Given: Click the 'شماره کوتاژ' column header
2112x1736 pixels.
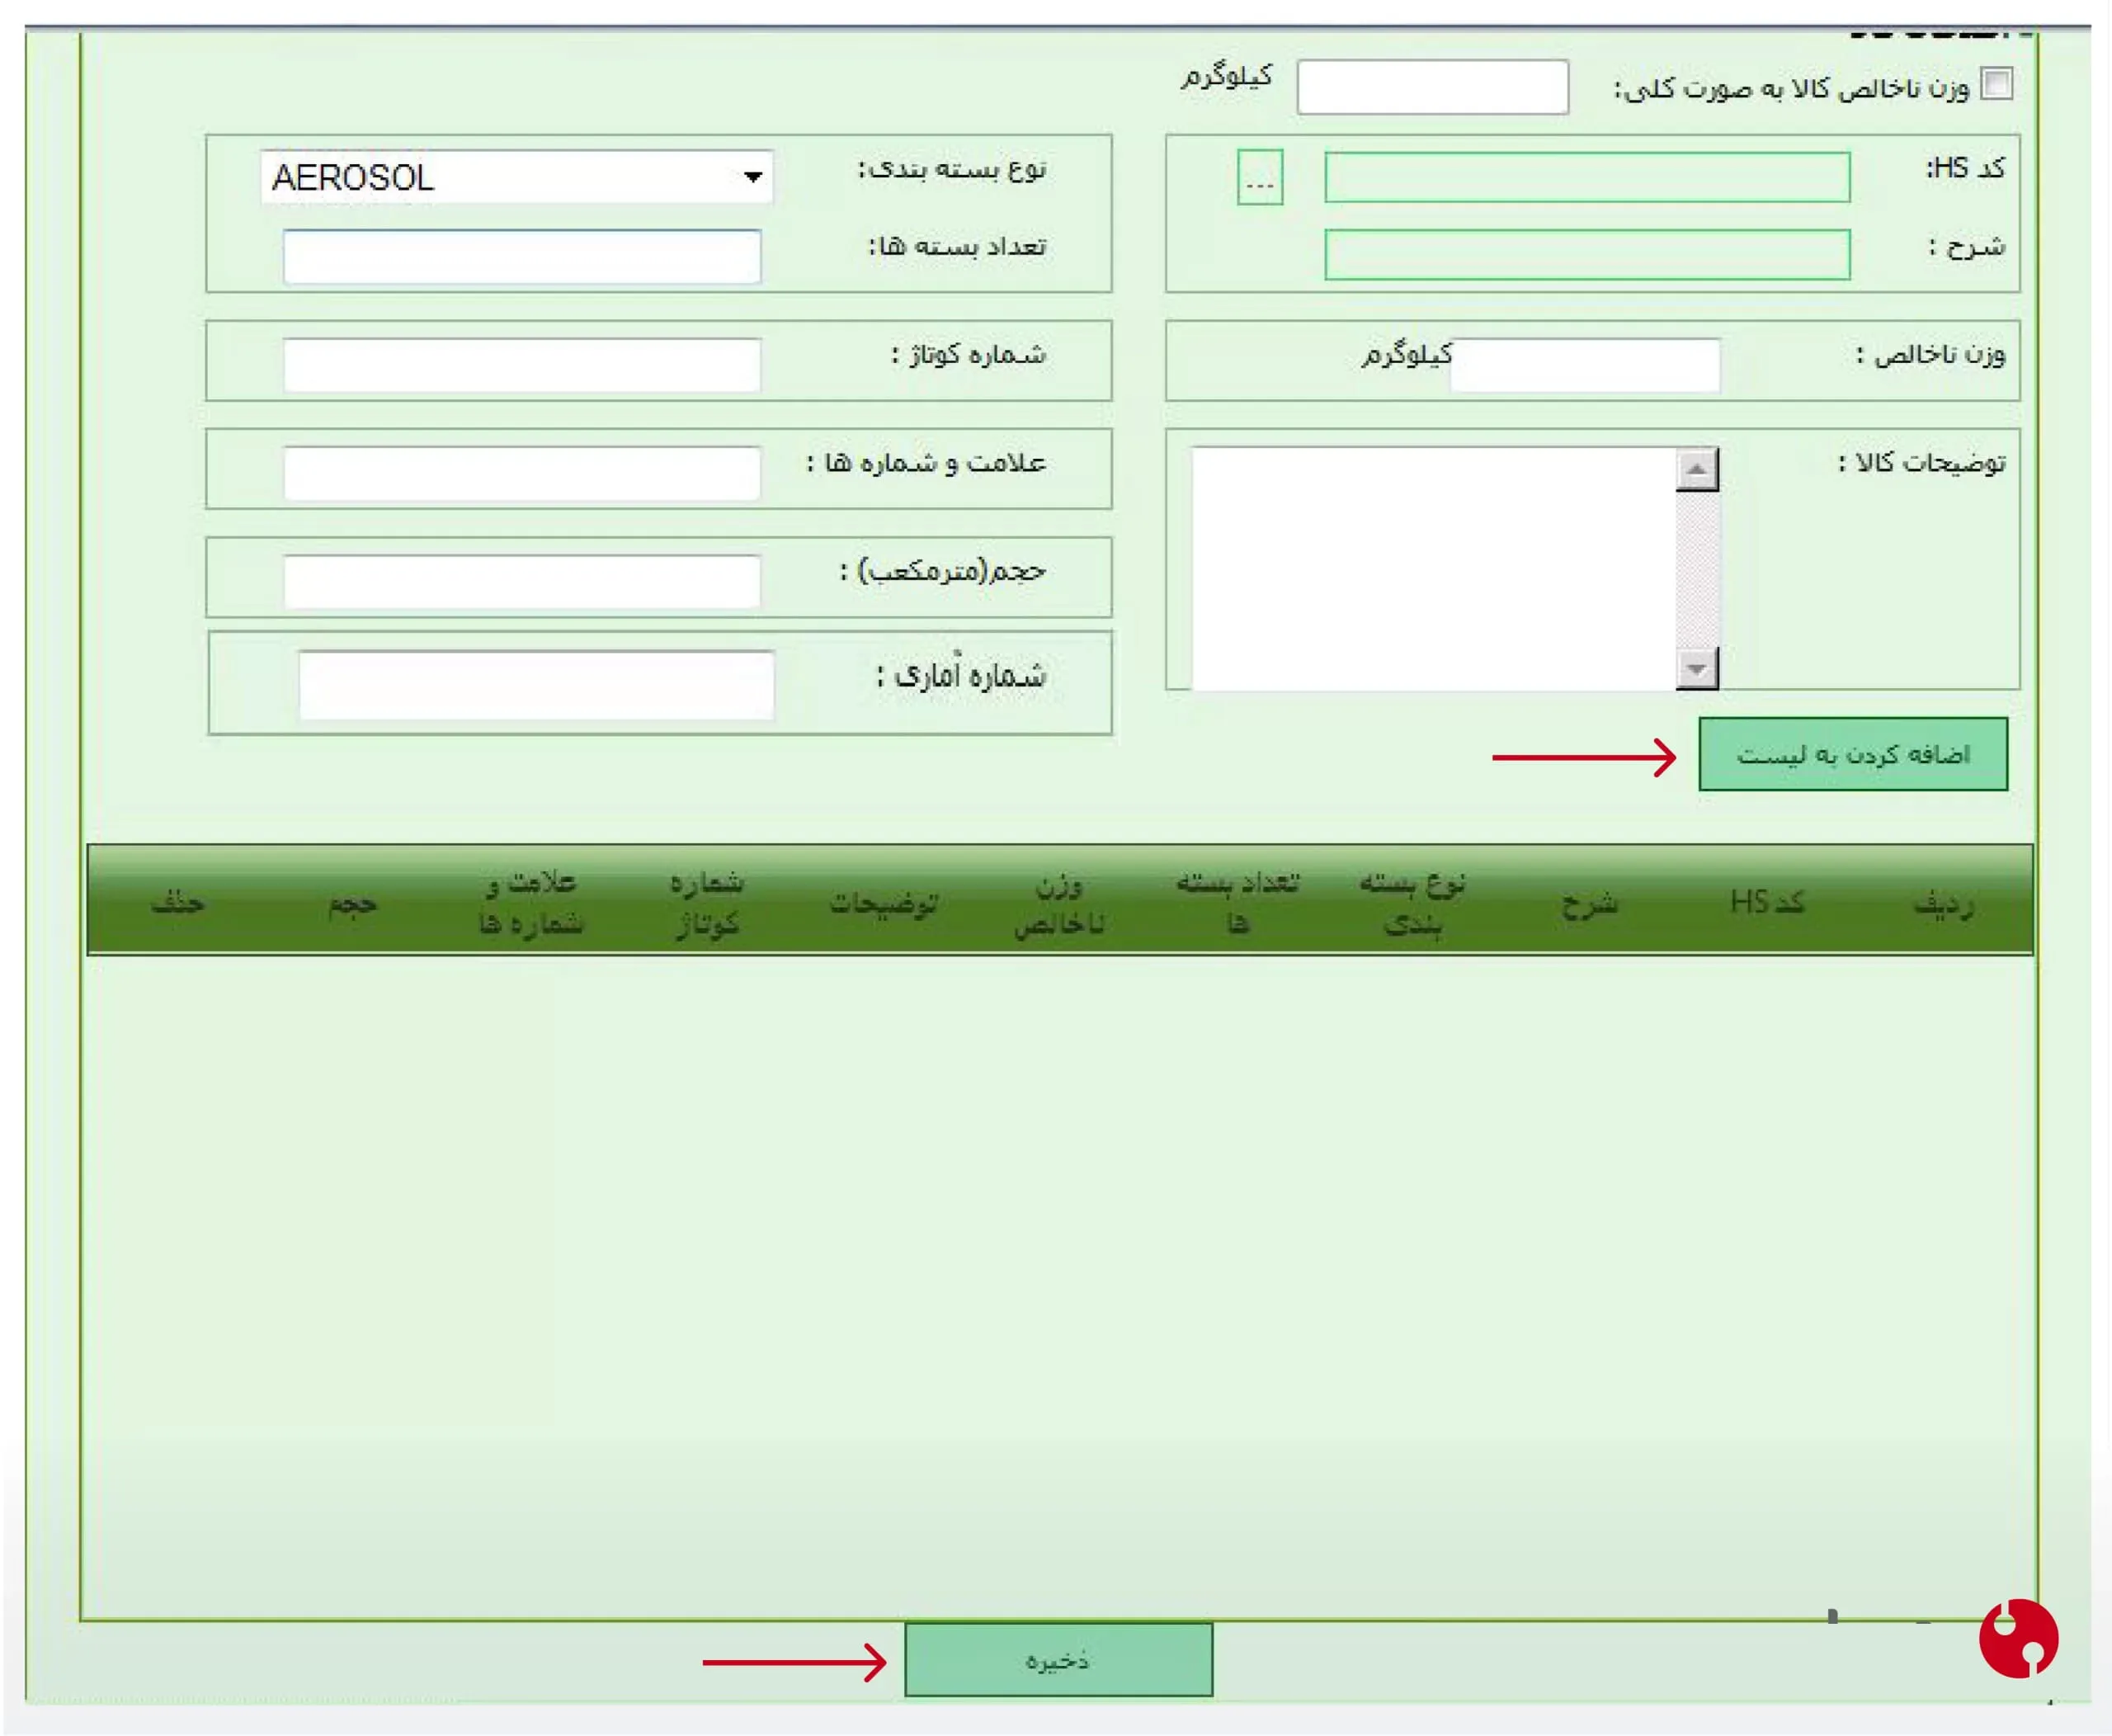Looking at the screenshot, I should 707,902.
